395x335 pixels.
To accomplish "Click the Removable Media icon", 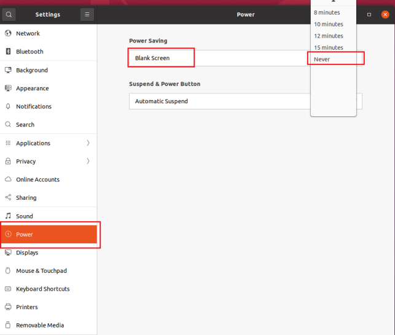I will click(8, 325).
